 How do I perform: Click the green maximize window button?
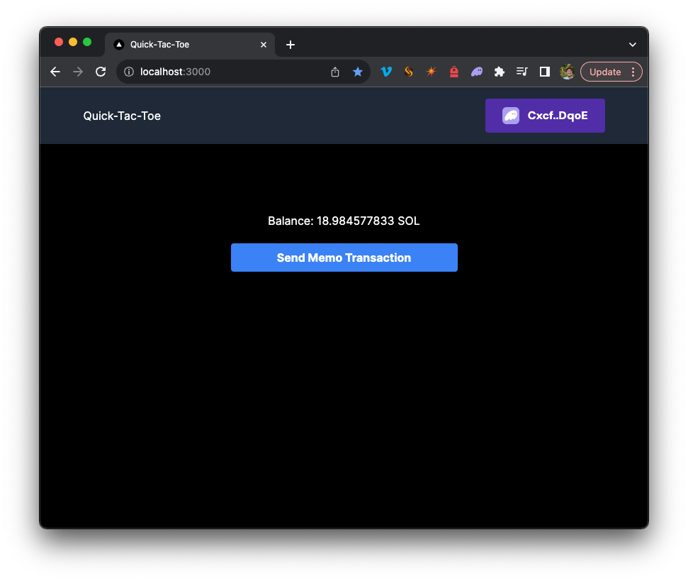pyautogui.click(x=87, y=42)
